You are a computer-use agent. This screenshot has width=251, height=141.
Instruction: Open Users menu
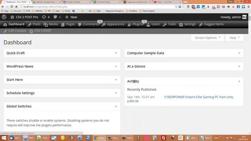tap(153, 24)
